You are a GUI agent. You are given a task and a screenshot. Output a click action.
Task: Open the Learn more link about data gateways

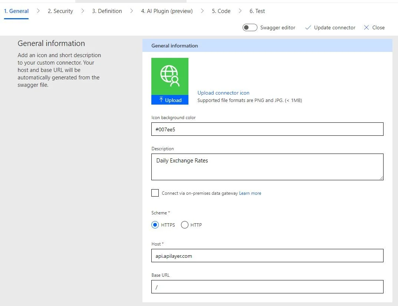coord(250,193)
